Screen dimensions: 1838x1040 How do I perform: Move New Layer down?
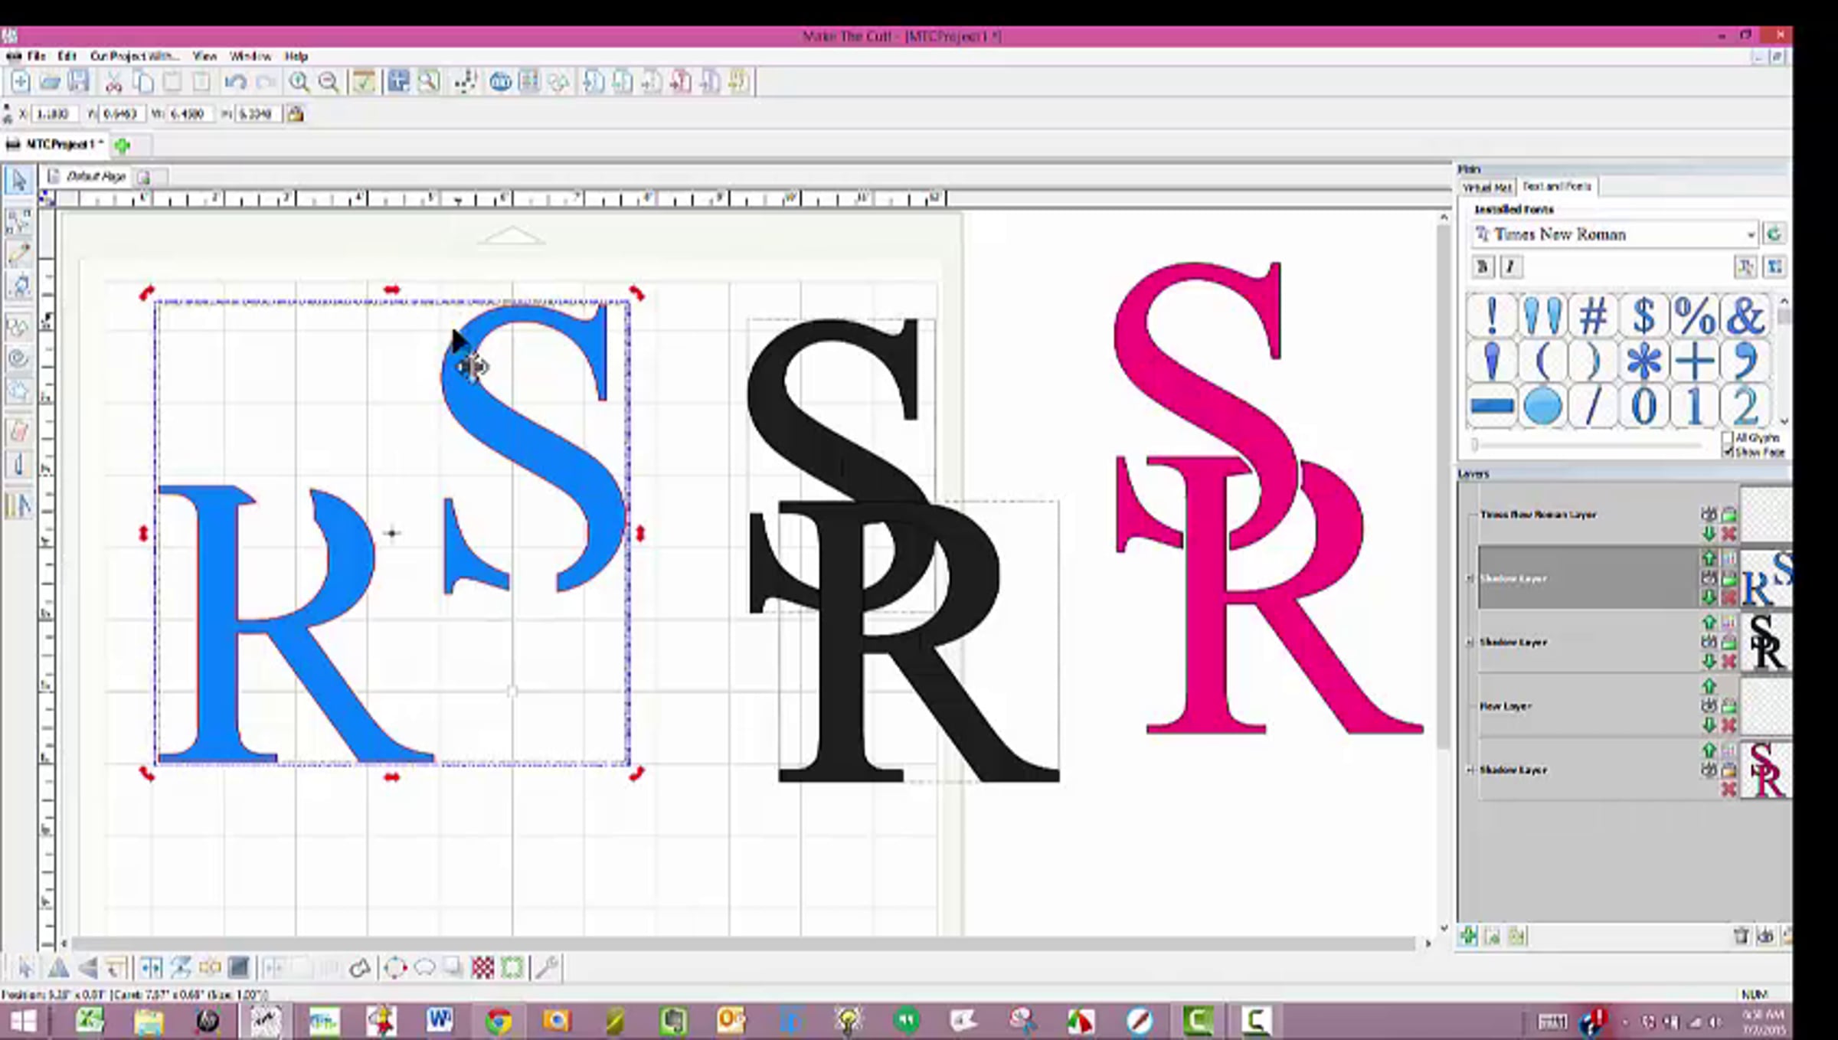pos(1709,724)
